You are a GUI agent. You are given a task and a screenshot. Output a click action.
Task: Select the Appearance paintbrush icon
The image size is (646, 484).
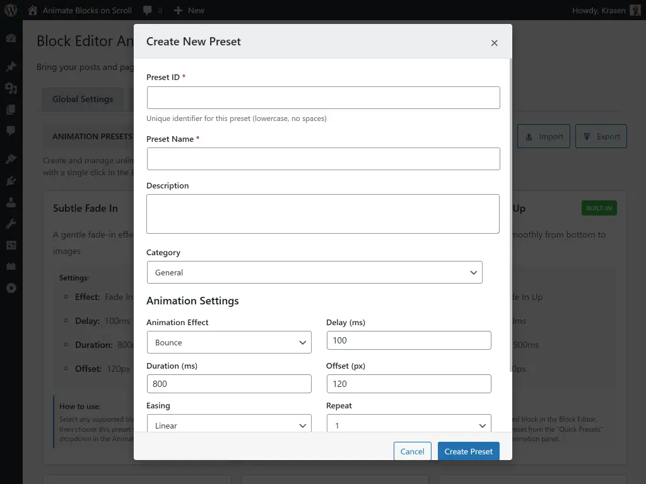[x=11, y=158]
